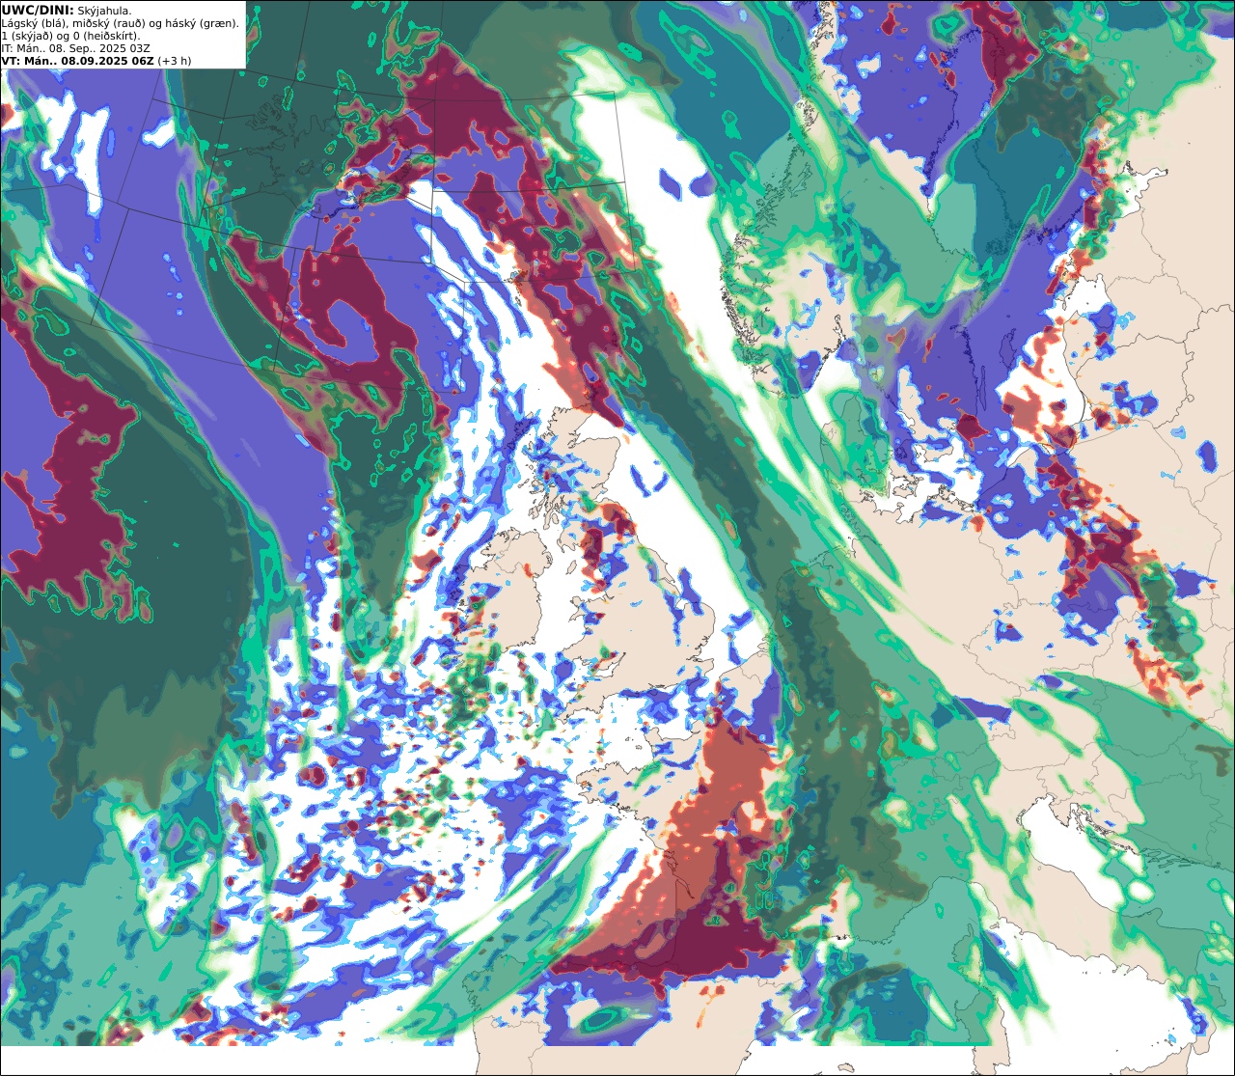Select the word 'Skýjahula.' in the header
The image size is (1235, 1076).
104,11
